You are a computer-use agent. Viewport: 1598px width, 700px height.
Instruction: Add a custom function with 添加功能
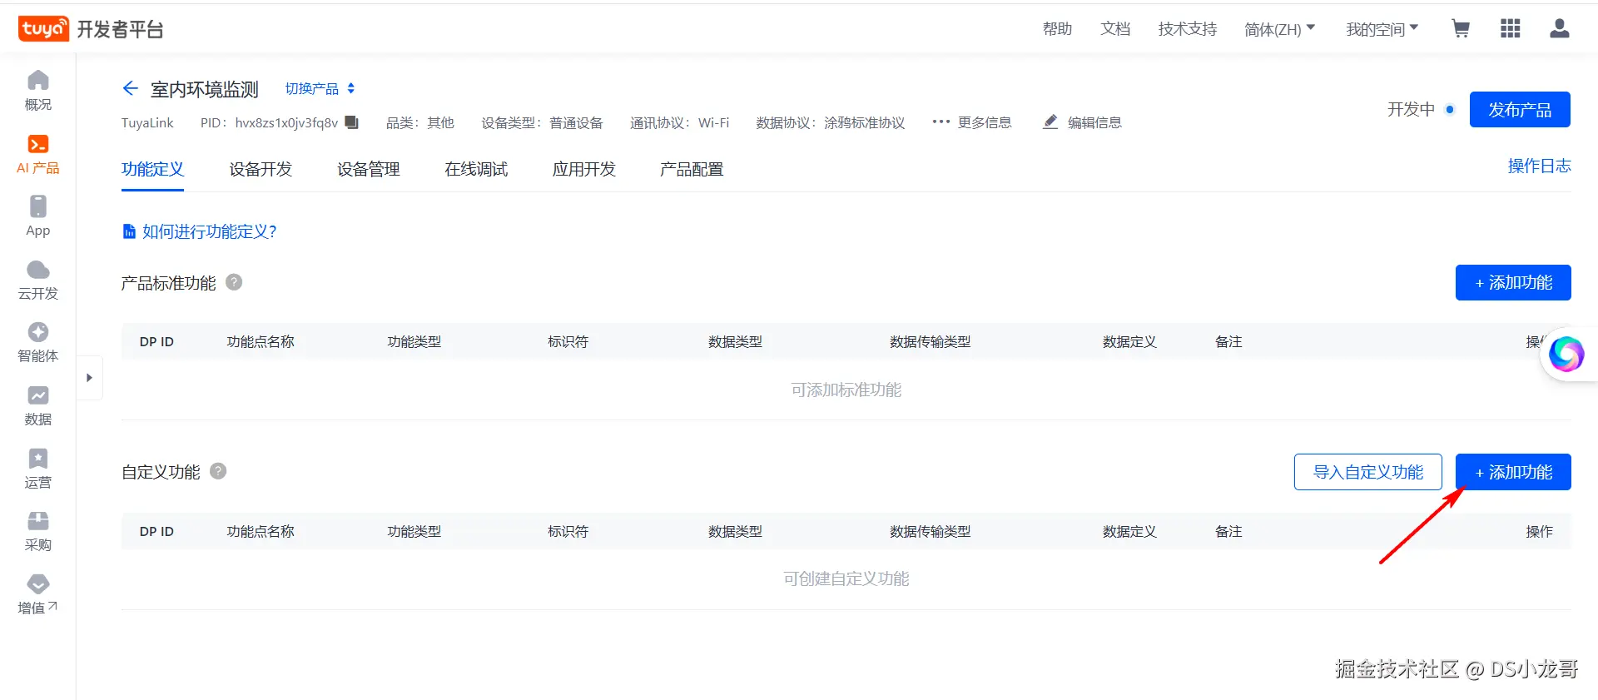(1513, 472)
